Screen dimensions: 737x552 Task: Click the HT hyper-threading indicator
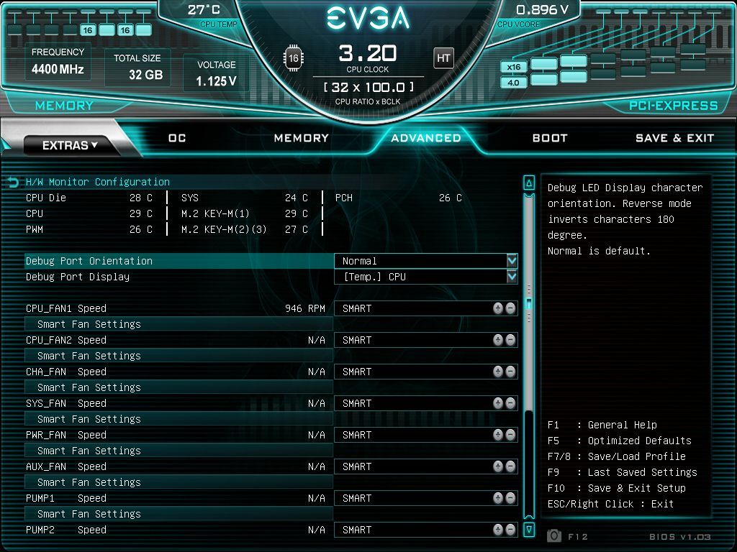pyautogui.click(x=443, y=58)
